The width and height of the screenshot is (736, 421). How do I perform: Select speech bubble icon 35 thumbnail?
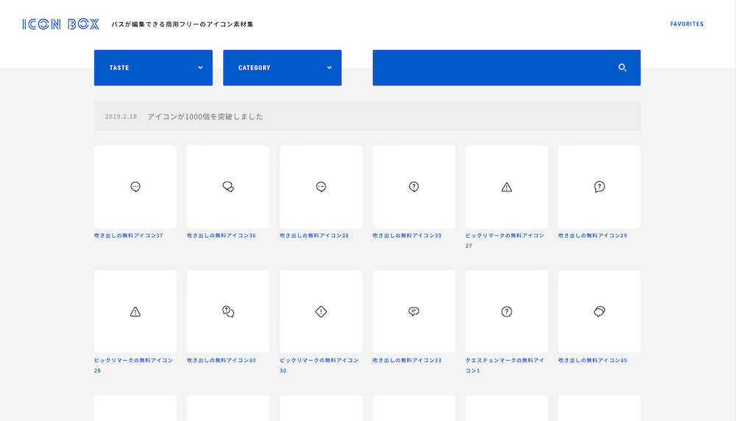(599, 311)
